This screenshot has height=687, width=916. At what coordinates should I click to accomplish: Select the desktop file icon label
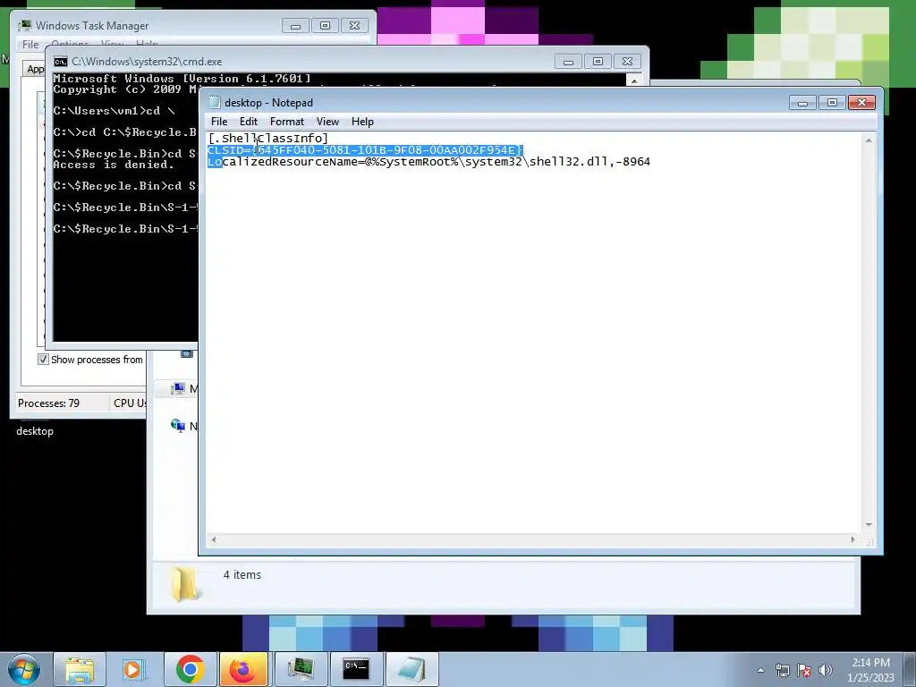pos(35,431)
